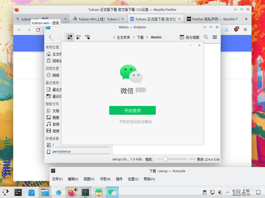Toggle 拆分视图 split view in Dolphin
This screenshot has height=198, width=265.
pos(189,37)
